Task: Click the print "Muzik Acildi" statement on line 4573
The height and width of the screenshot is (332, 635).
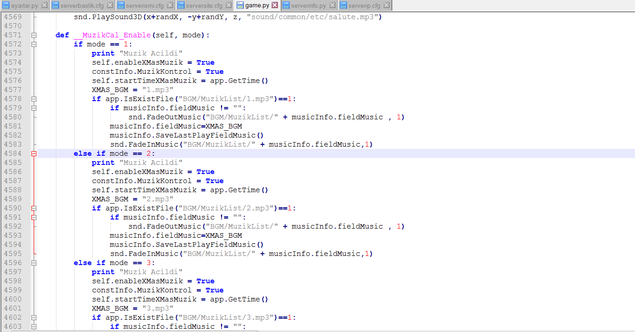Action: coord(137,53)
